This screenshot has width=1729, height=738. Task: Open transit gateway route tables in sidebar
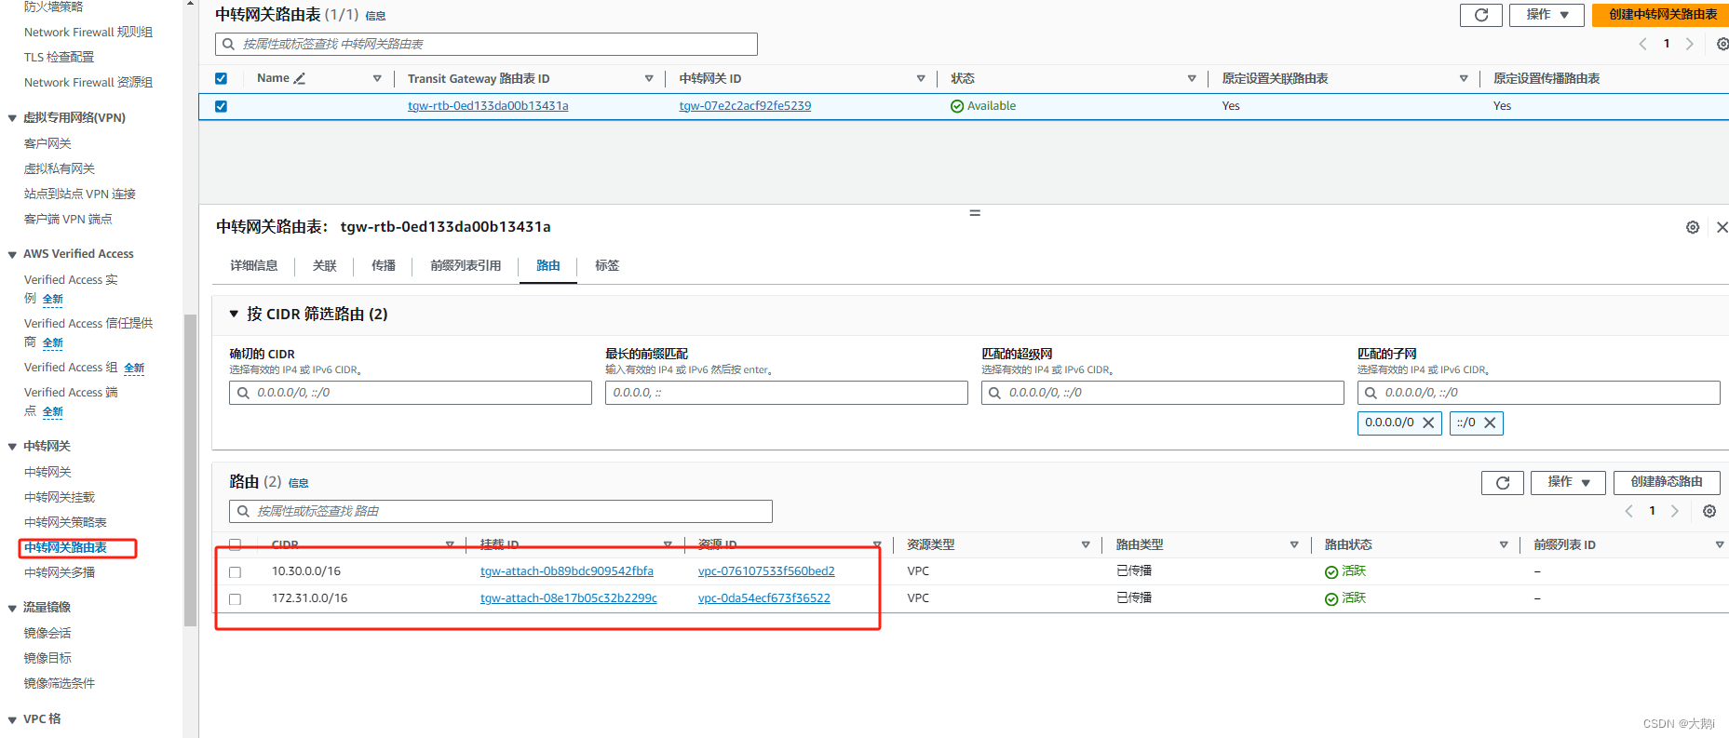pyautogui.click(x=65, y=547)
